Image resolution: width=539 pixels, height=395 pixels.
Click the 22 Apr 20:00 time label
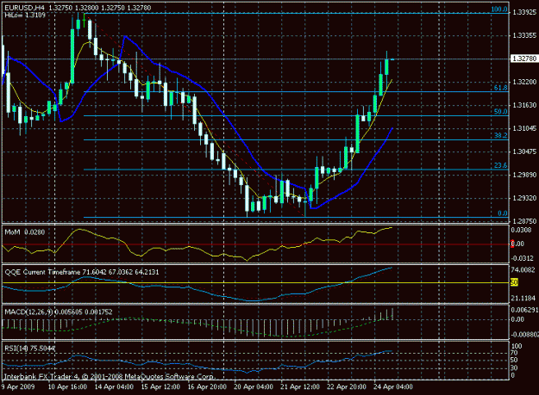click(347, 386)
